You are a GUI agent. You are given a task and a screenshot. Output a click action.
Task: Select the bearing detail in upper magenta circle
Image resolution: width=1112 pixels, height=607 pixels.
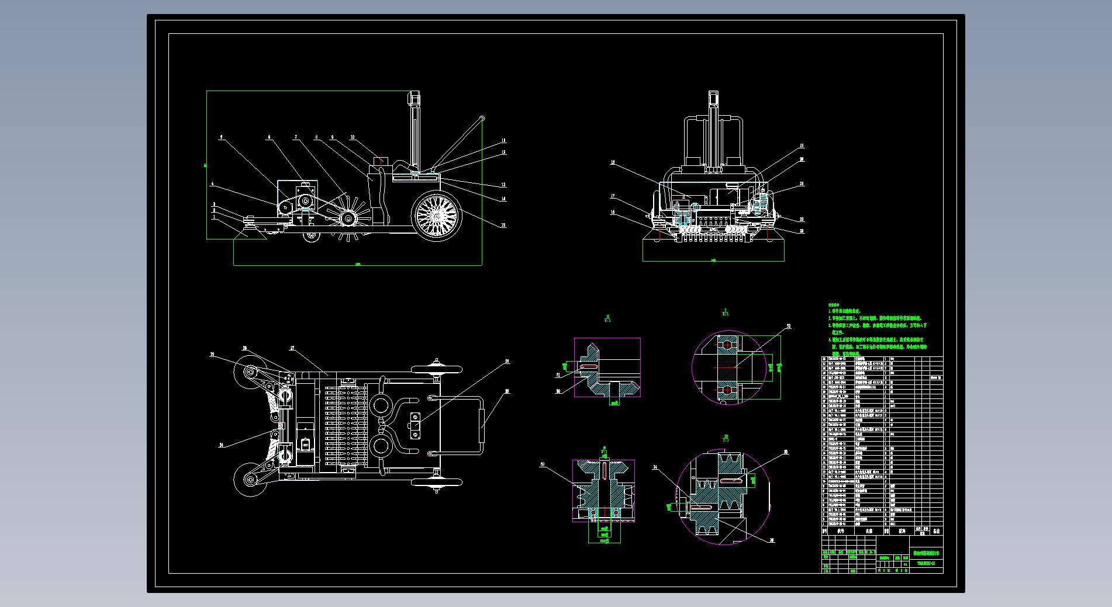click(728, 367)
